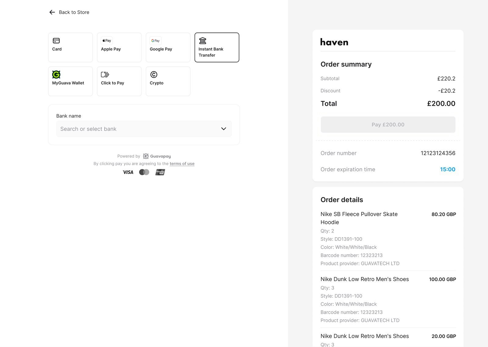Click the Order details heading
This screenshot has width=488, height=347.
[342, 200]
